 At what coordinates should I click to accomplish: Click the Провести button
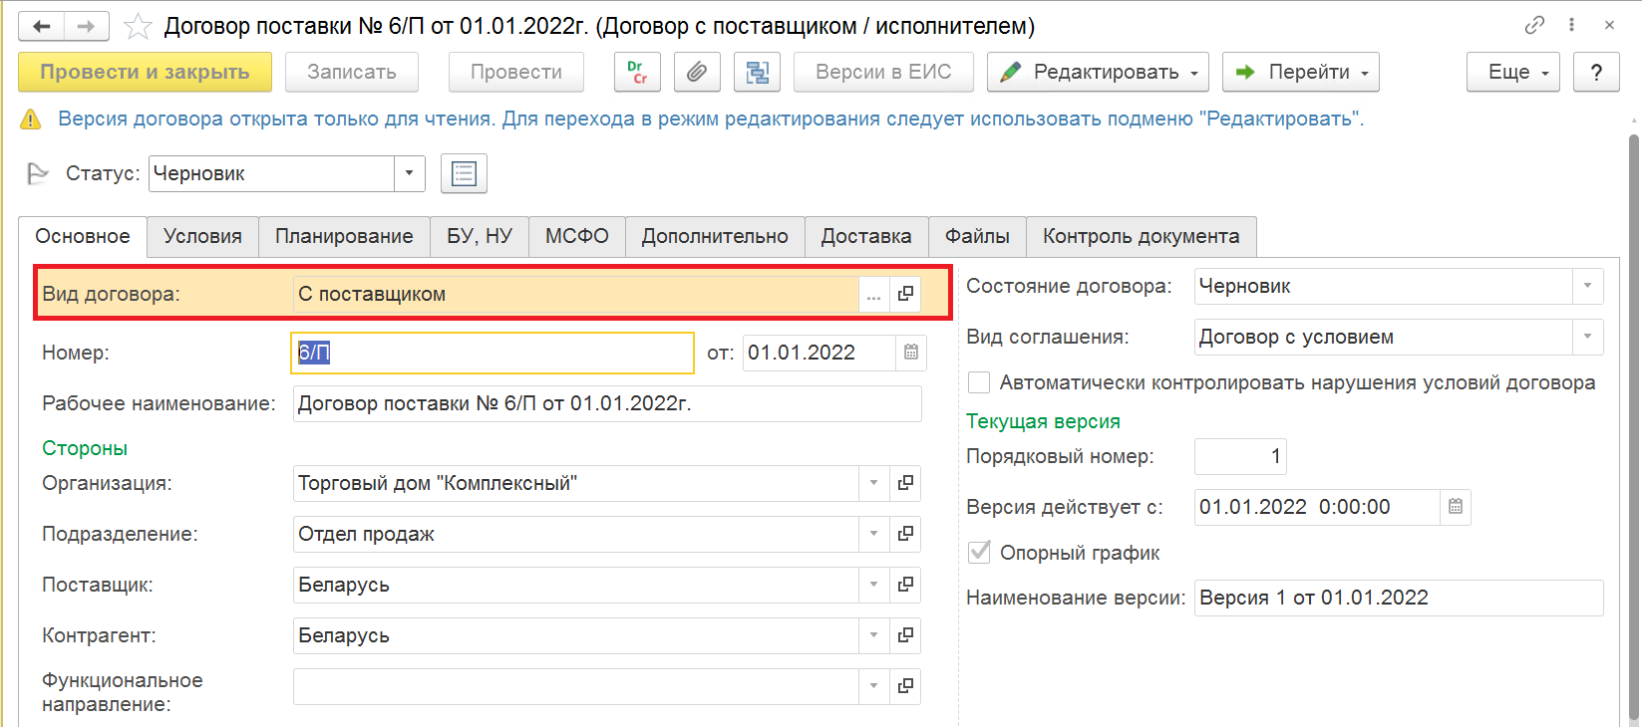click(x=516, y=72)
